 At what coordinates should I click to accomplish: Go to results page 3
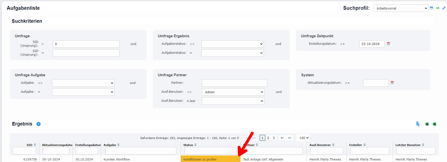coord(274,138)
